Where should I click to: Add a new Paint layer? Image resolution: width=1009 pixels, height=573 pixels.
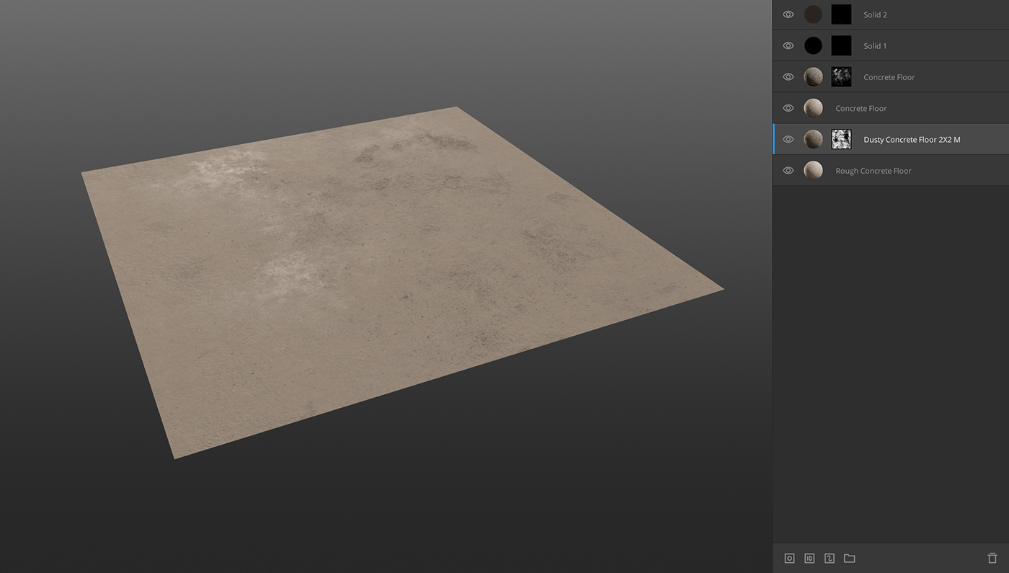coord(830,559)
